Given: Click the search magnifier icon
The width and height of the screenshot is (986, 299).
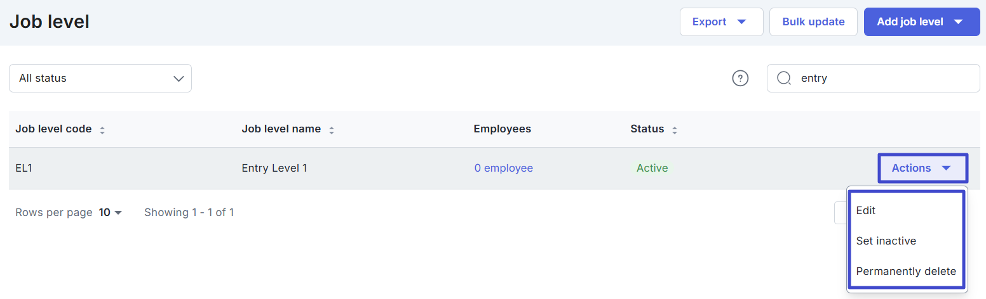Looking at the screenshot, I should (785, 78).
